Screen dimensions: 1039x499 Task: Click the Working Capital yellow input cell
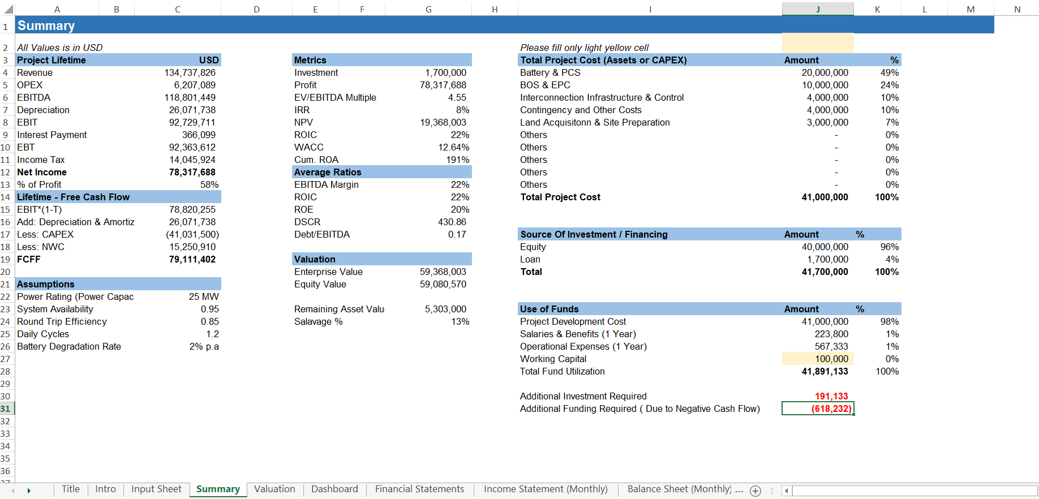click(818, 359)
